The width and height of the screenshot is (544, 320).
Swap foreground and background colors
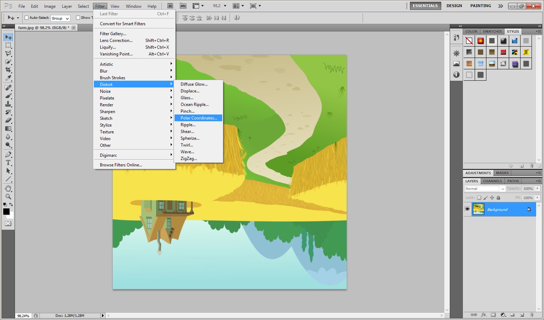[11, 204]
